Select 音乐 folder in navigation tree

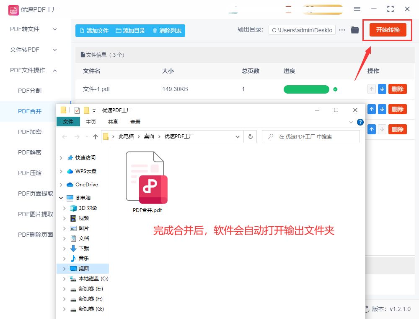[83, 258]
